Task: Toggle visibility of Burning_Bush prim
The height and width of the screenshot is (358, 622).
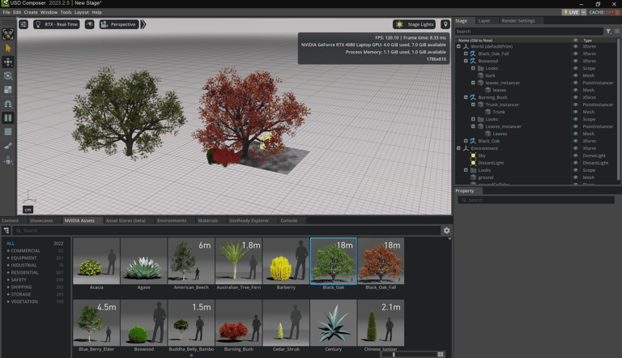Action: (x=576, y=97)
